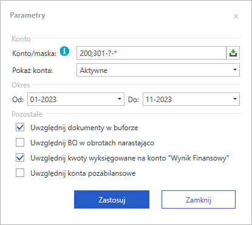Click the 'Uwzględnij konta pozabilansowe' label text
252x225 pixels.
pos(83,173)
